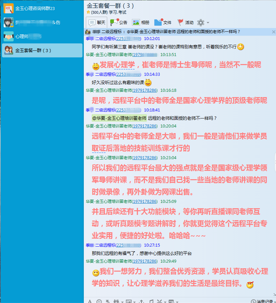The width and height of the screenshot is (276, 303).
Task: Click the star icon beside 500人群
Action: point(88,12)
